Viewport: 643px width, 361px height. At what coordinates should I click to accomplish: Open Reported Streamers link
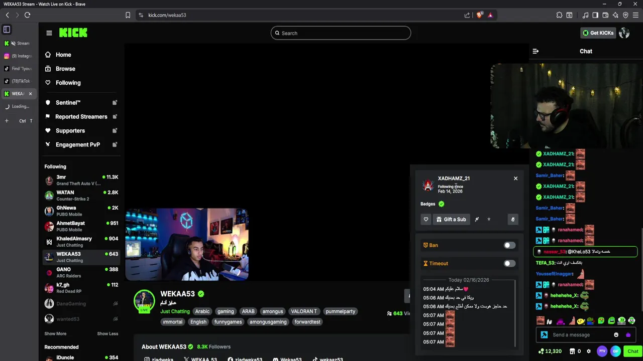(x=80, y=117)
